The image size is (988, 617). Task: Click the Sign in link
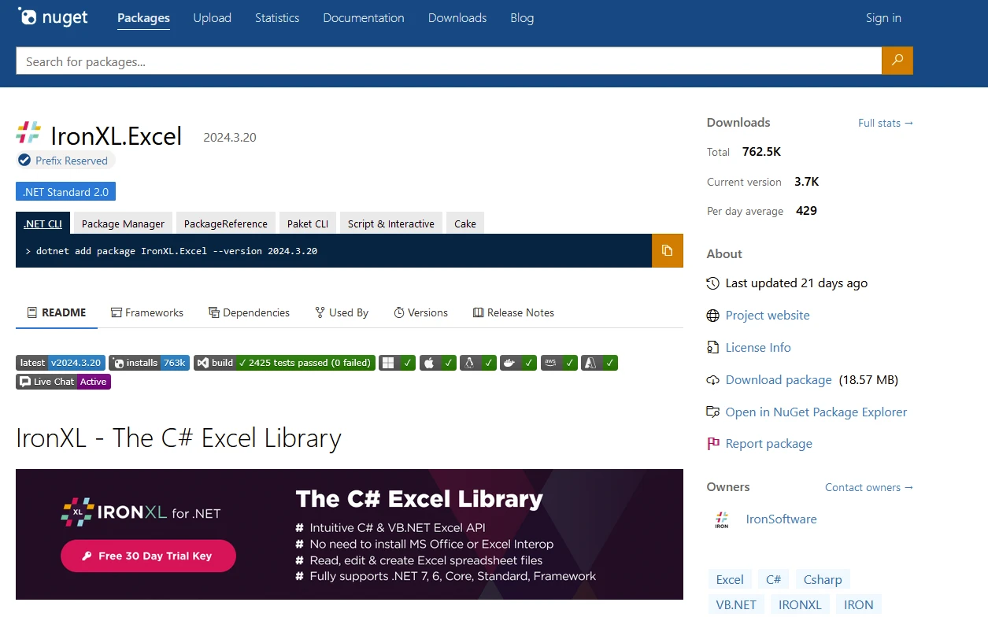click(x=883, y=18)
